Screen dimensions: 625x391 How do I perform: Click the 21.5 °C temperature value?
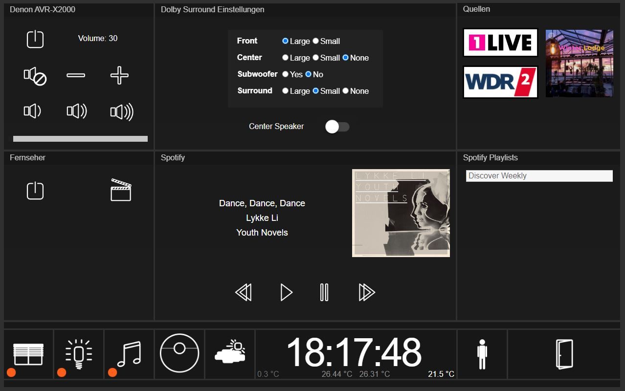coord(441,374)
